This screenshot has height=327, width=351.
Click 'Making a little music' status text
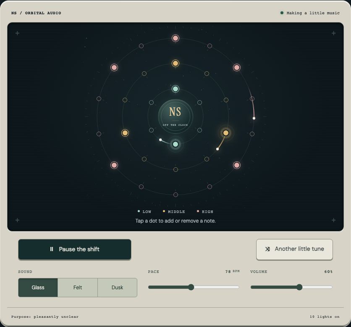coord(313,13)
